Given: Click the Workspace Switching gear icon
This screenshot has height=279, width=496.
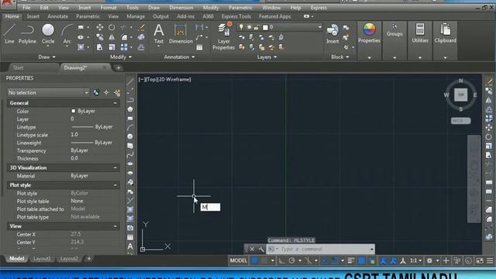Looking at the screenshot, I should pos(429,260).
